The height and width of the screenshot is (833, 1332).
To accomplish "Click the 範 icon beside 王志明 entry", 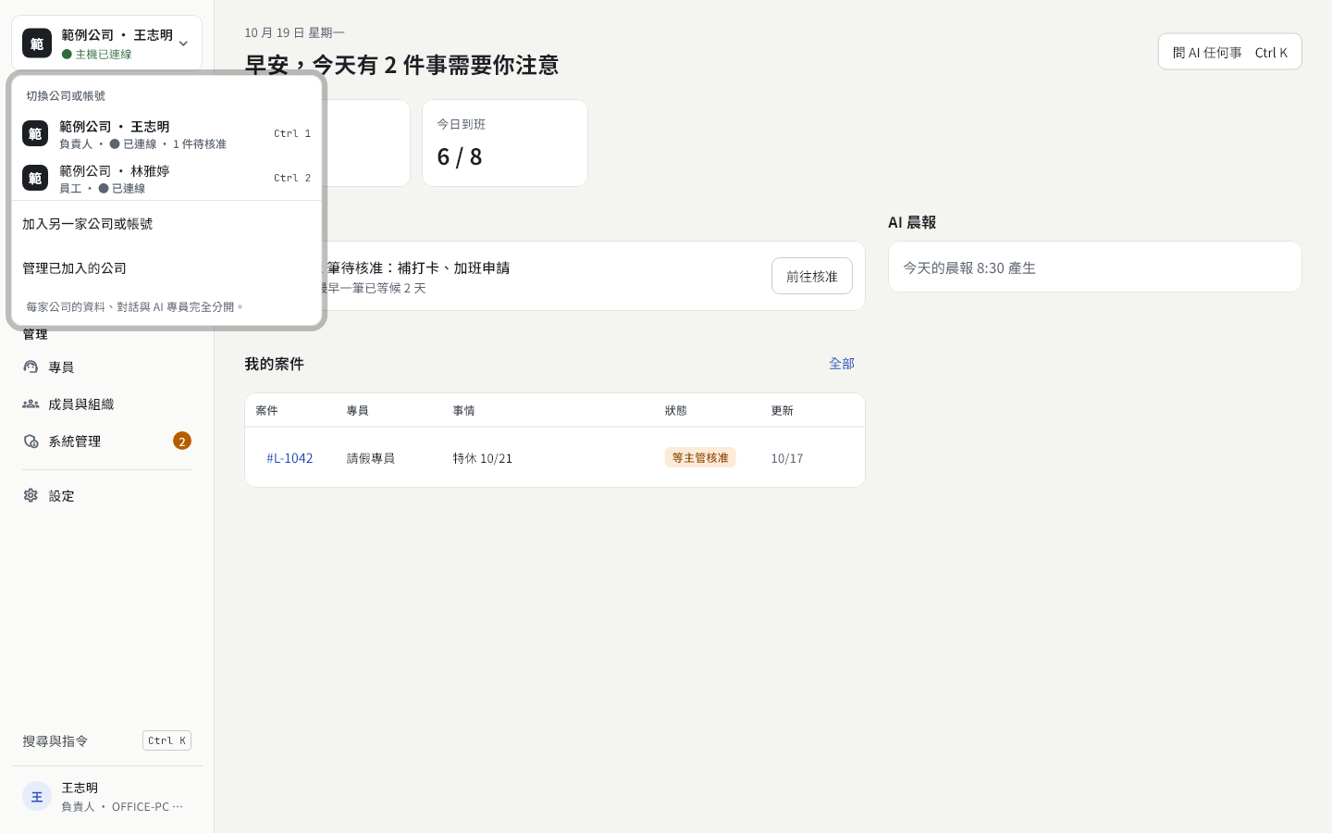I will 35,134.
